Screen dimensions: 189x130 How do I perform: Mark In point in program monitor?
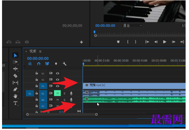pyautogui.click(x=128, y=42)
